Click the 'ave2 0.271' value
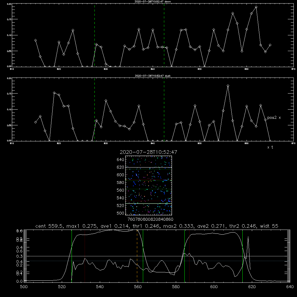 pos(211,226)
